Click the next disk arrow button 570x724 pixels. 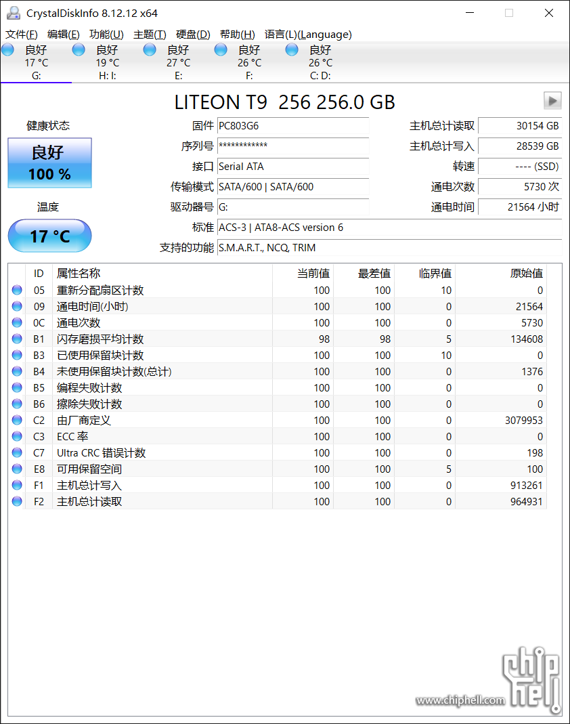tap(552, 100)
